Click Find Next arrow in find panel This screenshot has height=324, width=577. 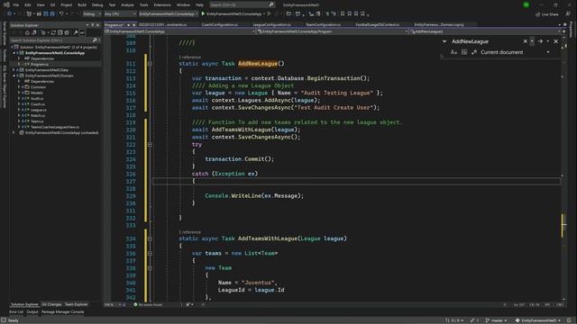coord(540,41)
